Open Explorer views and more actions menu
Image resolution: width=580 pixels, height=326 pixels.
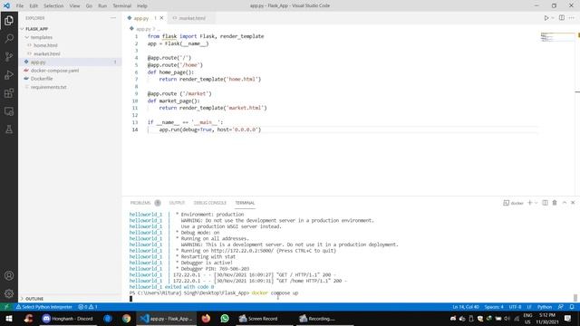112,18
